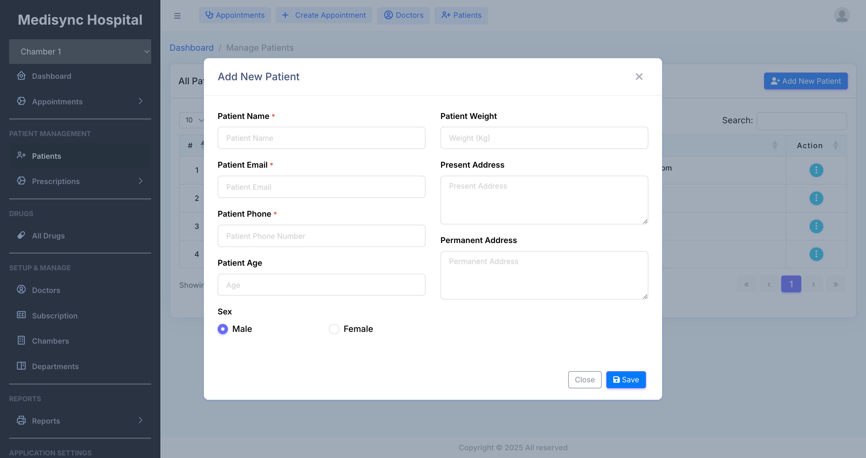Click the All Drugs pill icon
Image resolution: width=866 pixels, height=458 pixels.
(x=21, y=235)
